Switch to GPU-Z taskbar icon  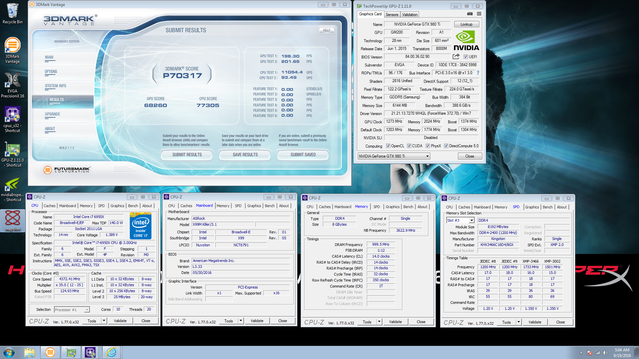(x=71, y=352)
